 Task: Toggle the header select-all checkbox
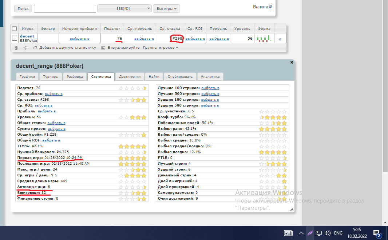coord(14,29)
